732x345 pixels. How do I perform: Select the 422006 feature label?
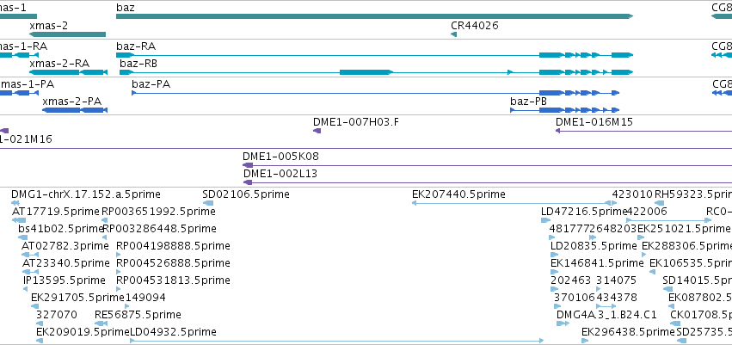[x=647, y=212]
